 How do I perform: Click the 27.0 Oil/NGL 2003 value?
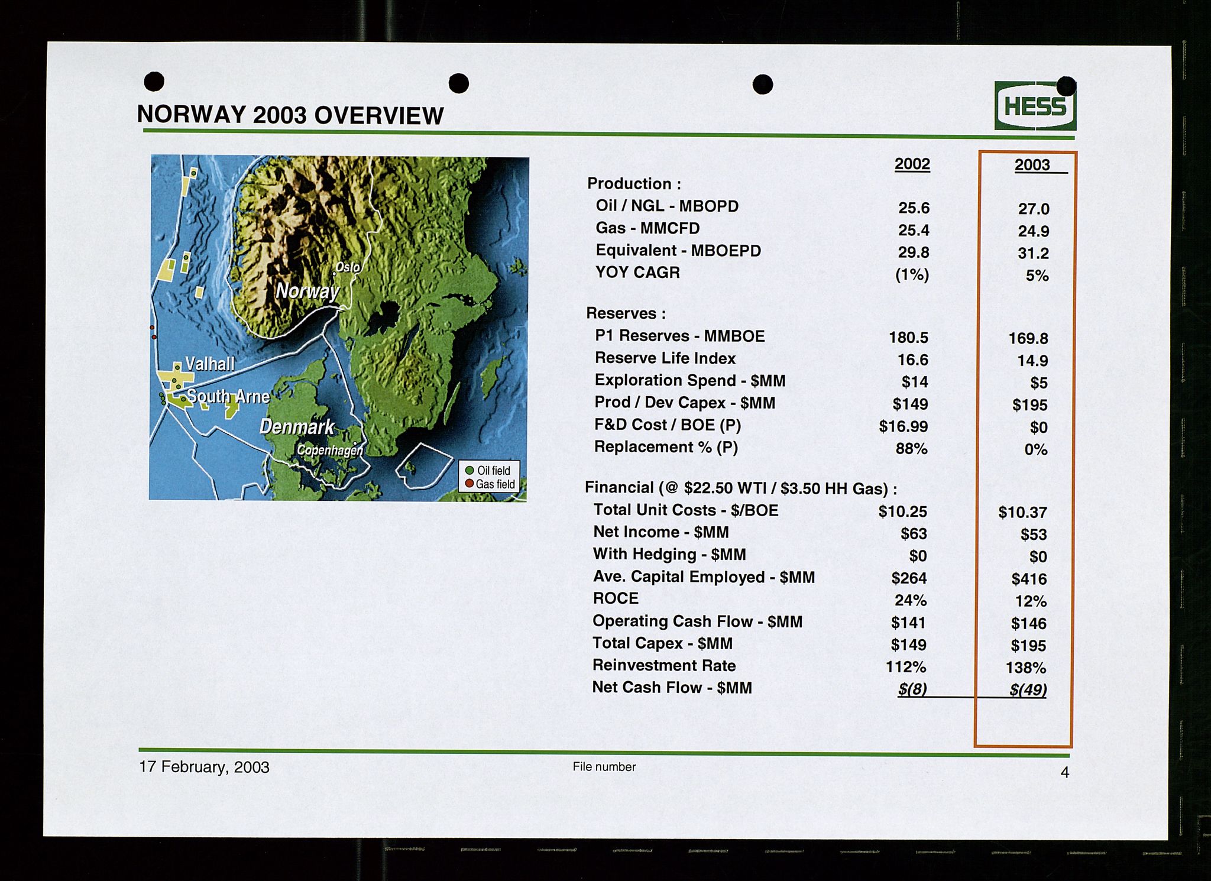pos(1034,209)
